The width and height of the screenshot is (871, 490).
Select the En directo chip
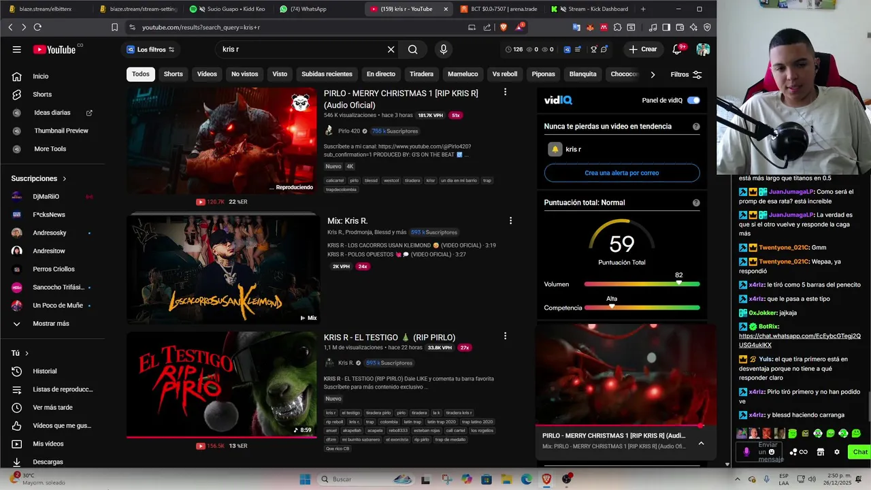[x=381, y=74]
